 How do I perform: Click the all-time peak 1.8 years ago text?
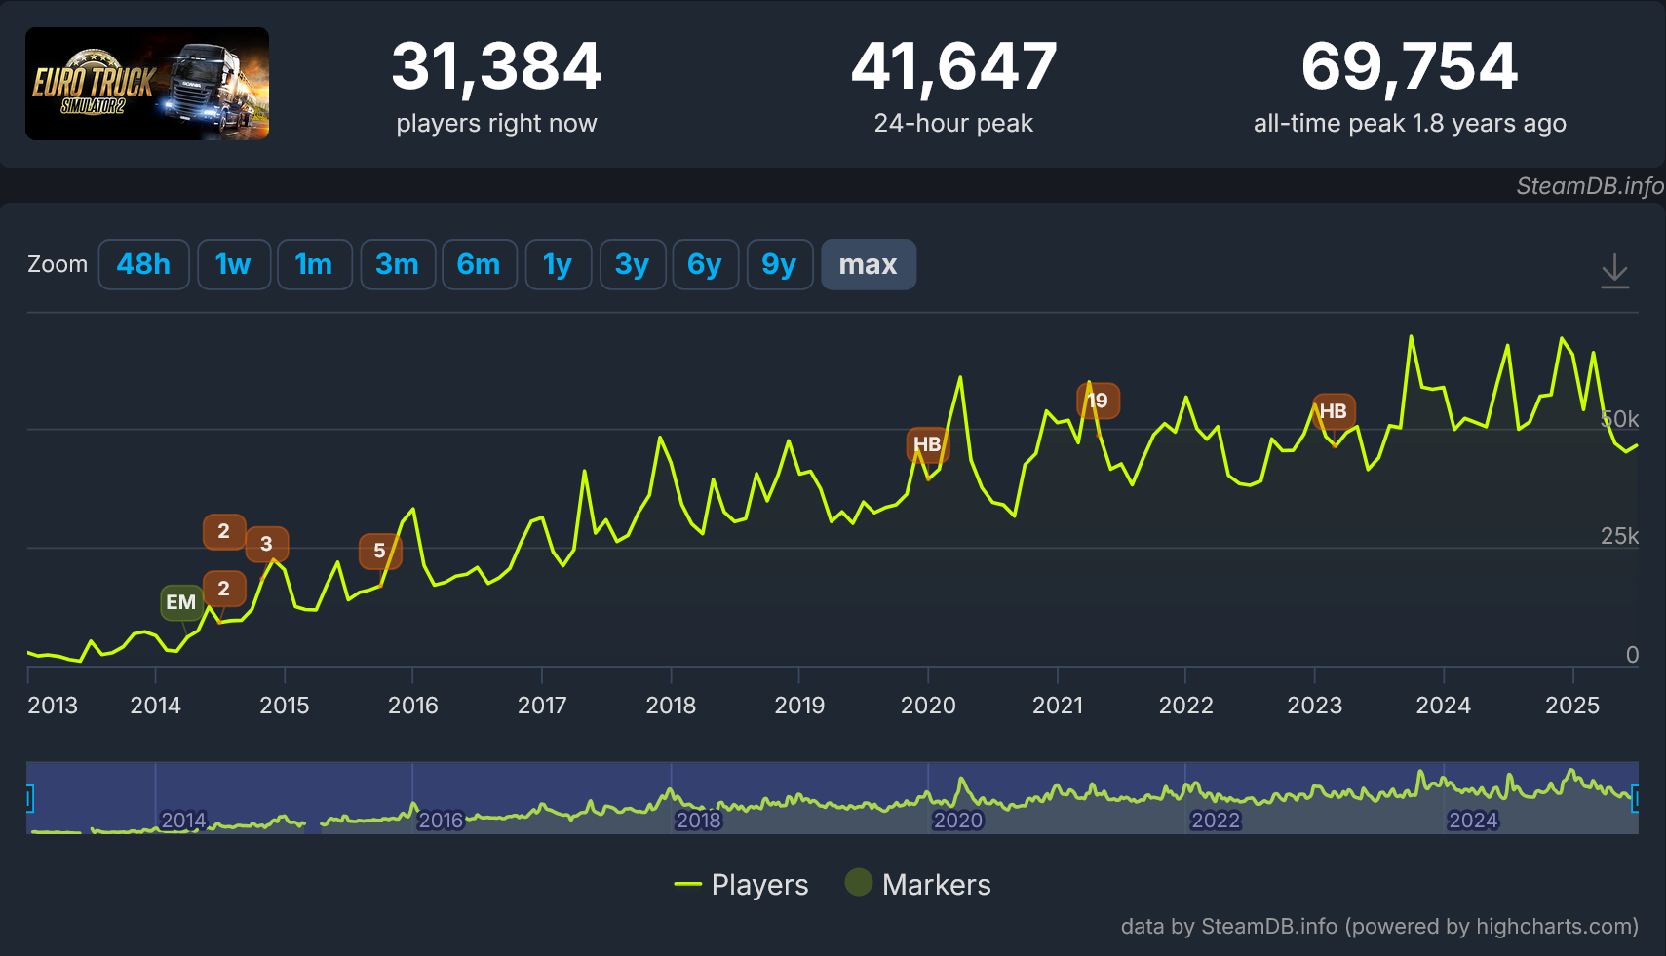(1410, 123)
